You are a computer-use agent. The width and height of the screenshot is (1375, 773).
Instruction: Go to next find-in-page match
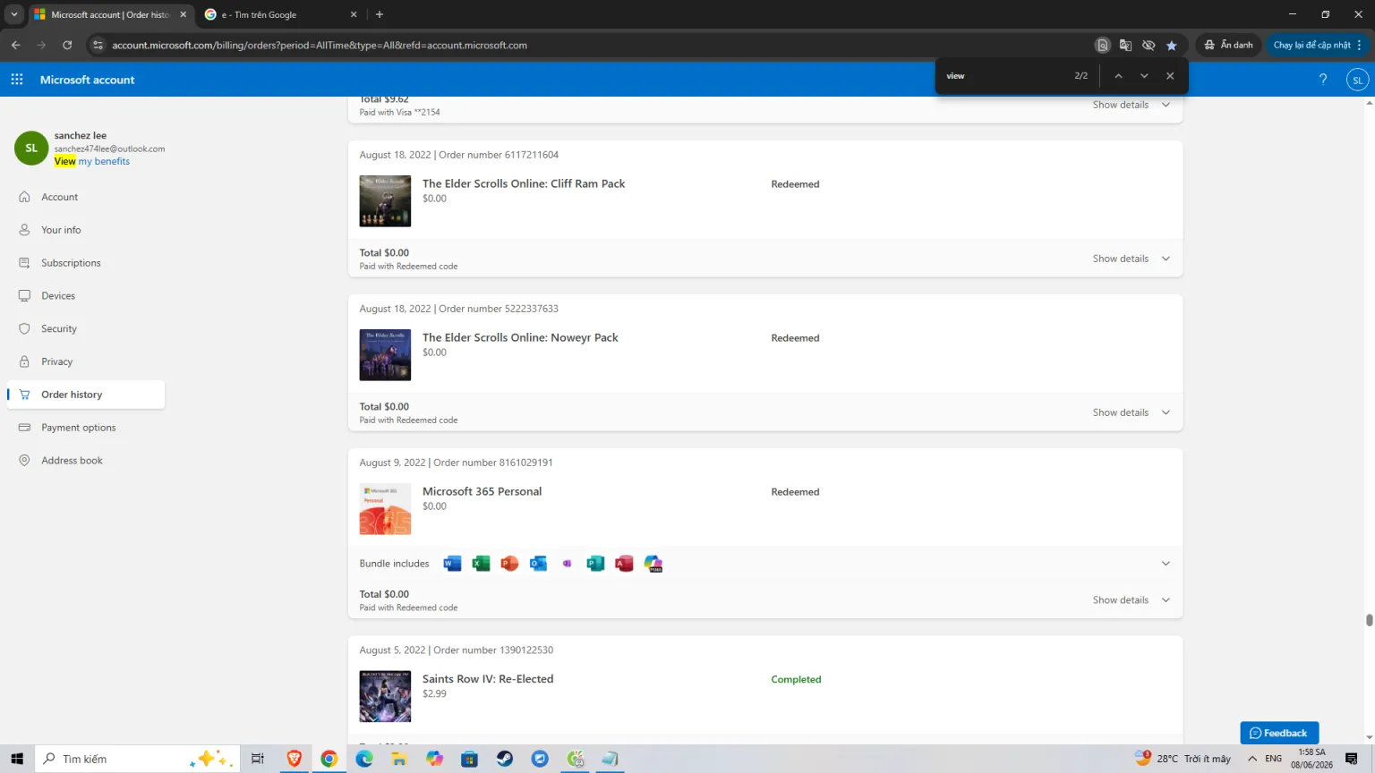point(1144,76)
